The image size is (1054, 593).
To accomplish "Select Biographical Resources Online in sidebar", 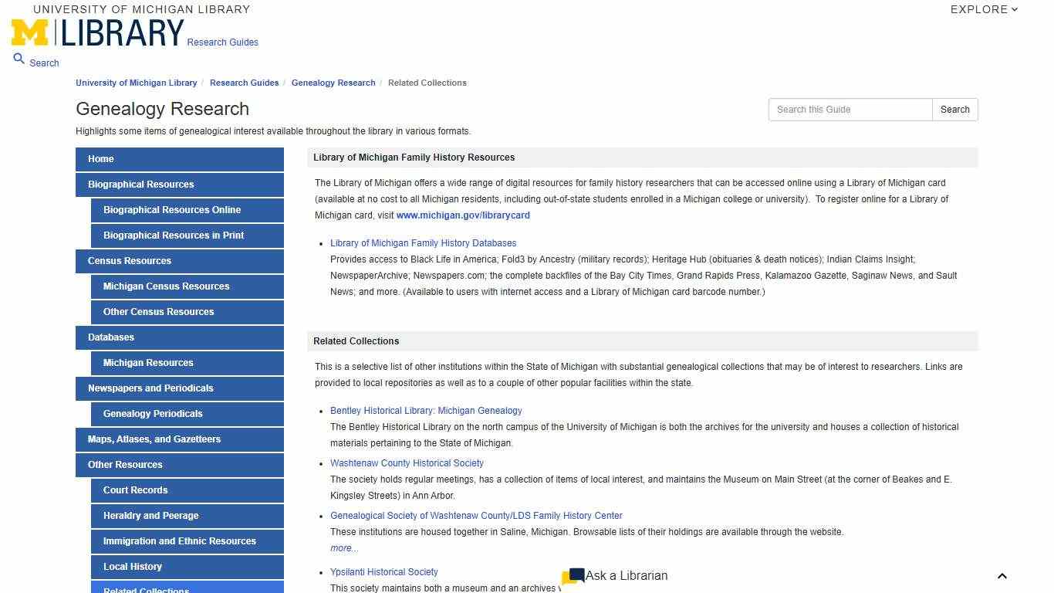I will click(172, 210).
